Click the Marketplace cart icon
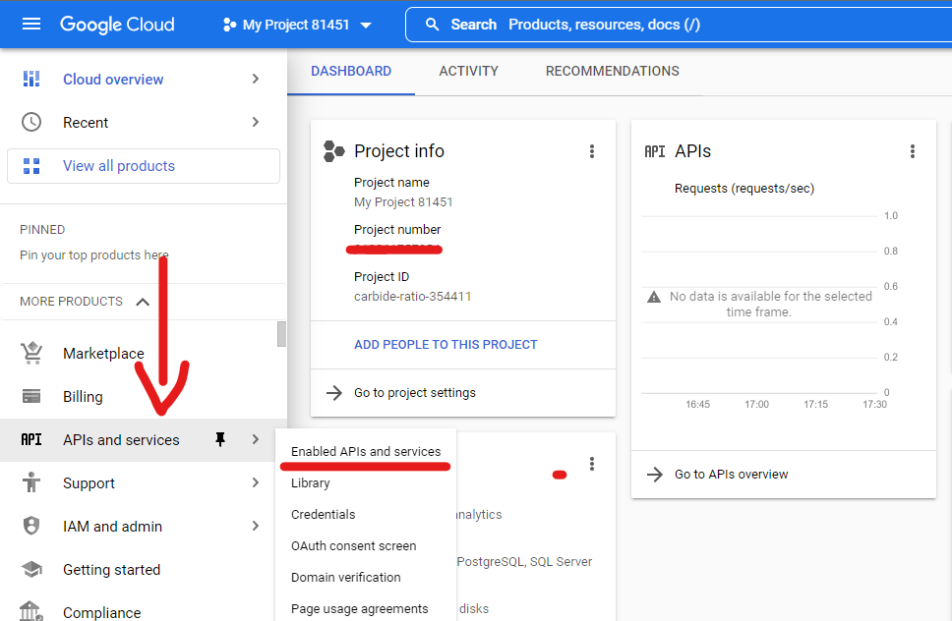This screenshot has width=952, height=621. coord(31,353)
